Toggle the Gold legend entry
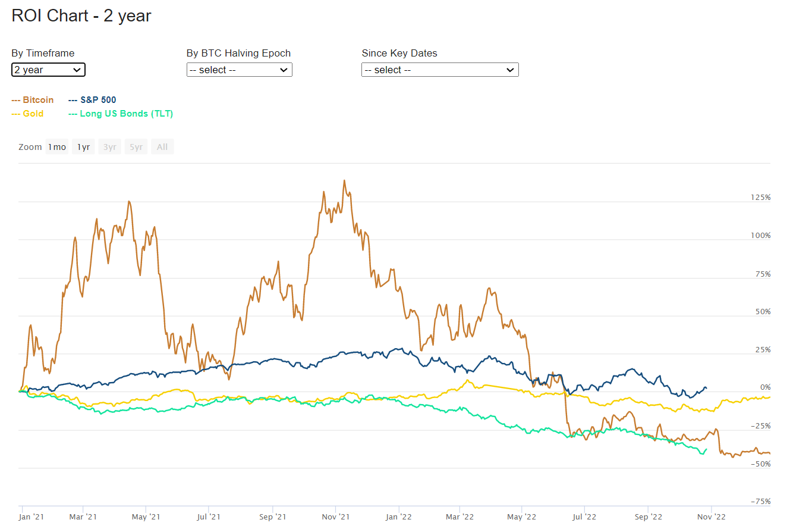Image resolution: width=790 pixels, height=529 pixels. pos(27,114)
